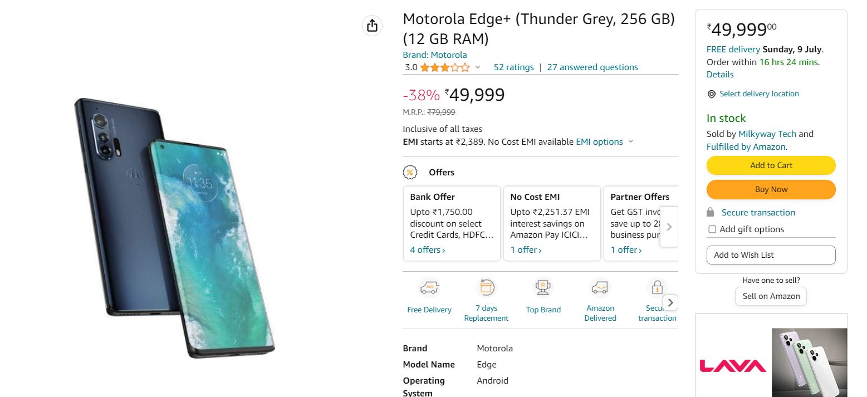Enable the Add gift options checkbox
This screenshot has width=867, height=397.
712,229
